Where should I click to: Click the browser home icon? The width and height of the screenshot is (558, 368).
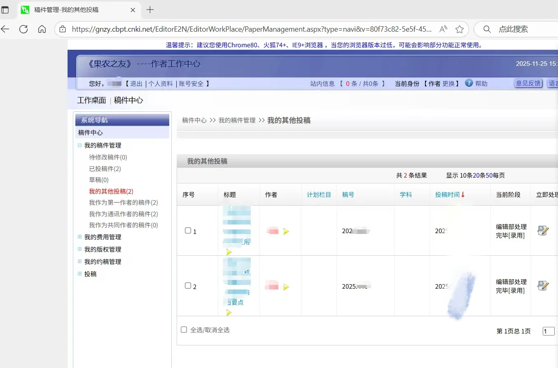pyautogui.click(x=41, y=29)
